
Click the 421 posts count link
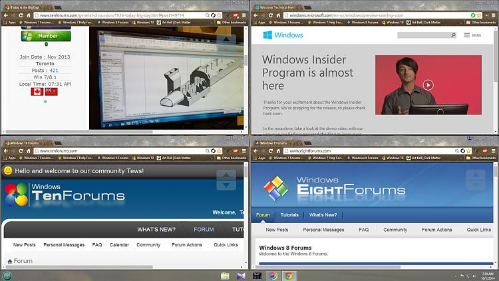(54, 71)
